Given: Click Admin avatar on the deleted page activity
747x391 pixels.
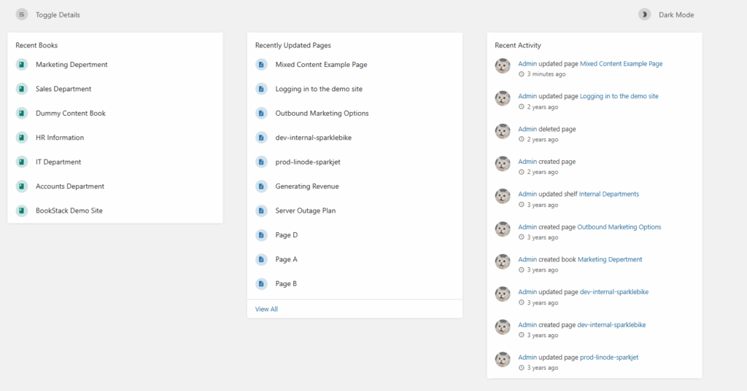Looking at the screenshot, I should 503,132.
